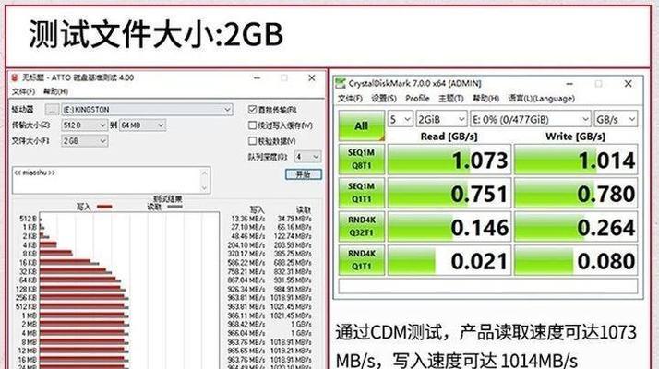Open the queue depth 4 dropdown
This screenshot has height=369, width=659.
(308, 157)
